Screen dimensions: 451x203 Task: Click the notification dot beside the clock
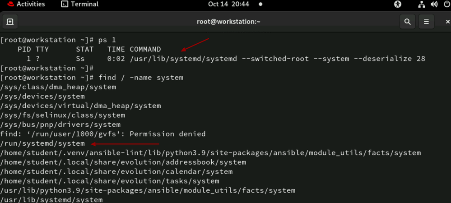pos(260,4)
